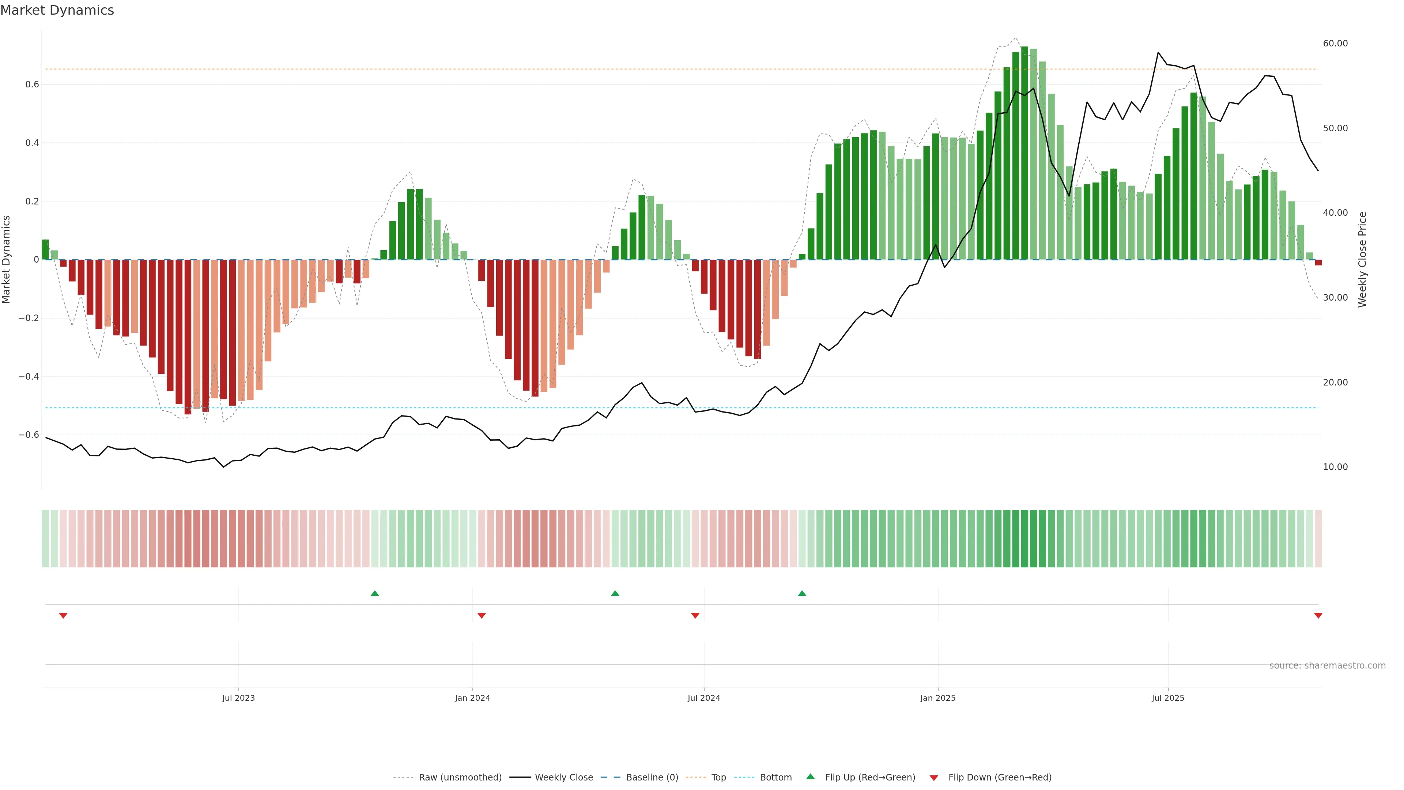Viewport: 1404px width, 790px height.
Task: Hide the Bottom line via legend
Action: click(775, 778)
